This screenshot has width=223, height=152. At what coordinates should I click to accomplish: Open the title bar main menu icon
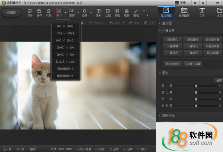pos(203,3)
